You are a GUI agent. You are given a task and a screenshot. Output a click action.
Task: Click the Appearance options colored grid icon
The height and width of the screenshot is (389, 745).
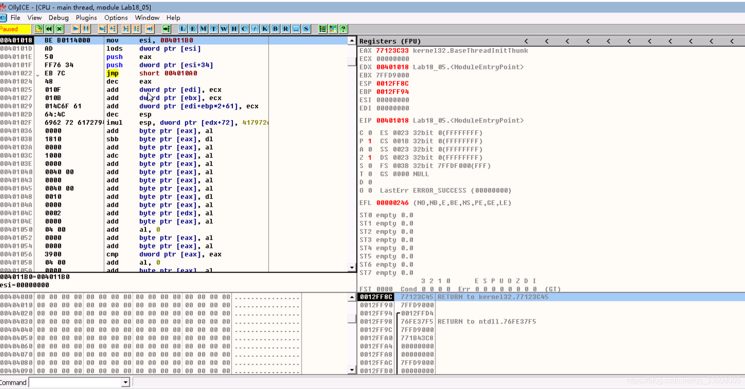tap(333, 29)
